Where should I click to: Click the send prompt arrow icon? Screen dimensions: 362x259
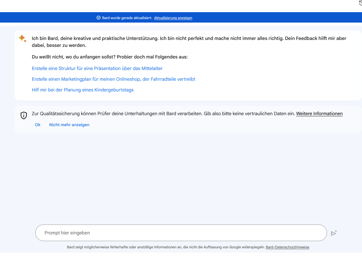334,233
